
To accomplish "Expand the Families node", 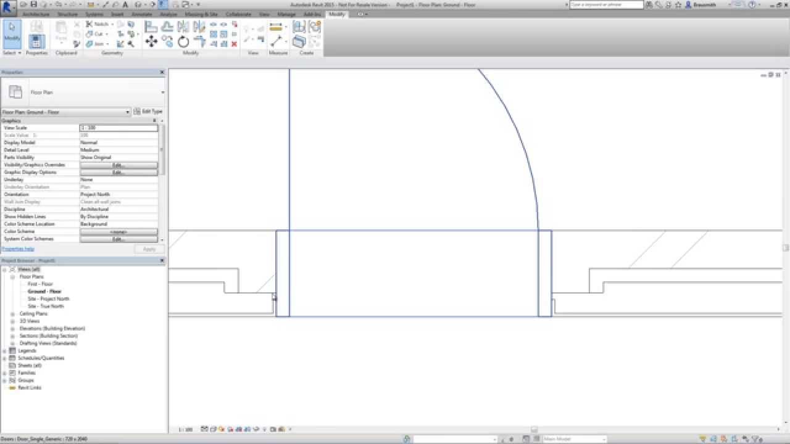I will (x=5, y=373).
